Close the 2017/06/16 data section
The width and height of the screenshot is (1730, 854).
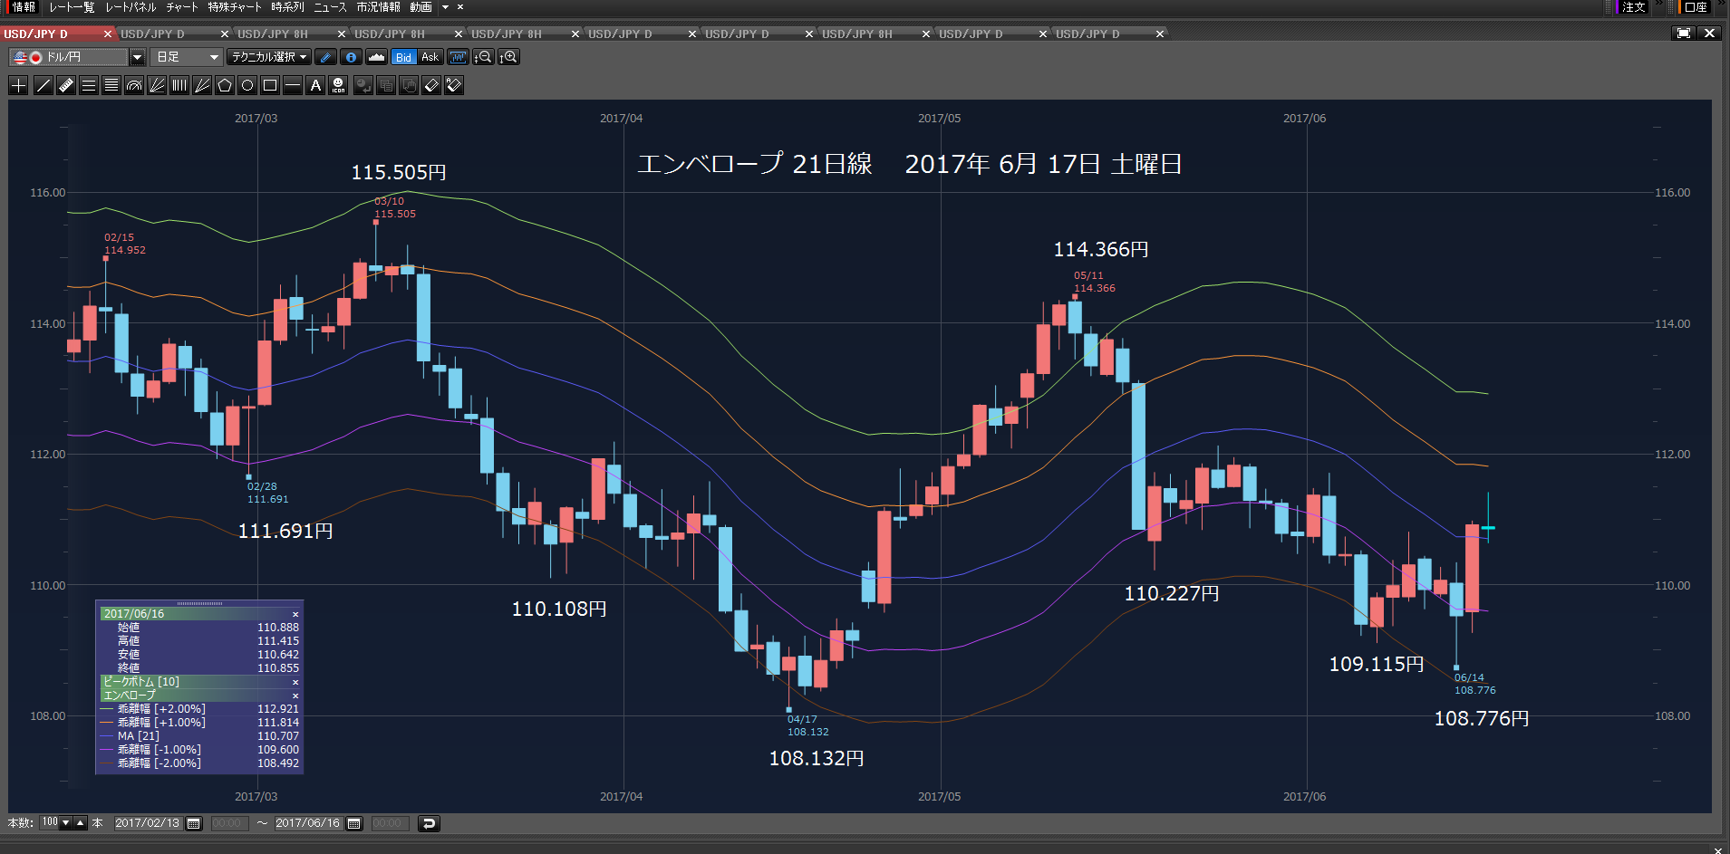295,614
